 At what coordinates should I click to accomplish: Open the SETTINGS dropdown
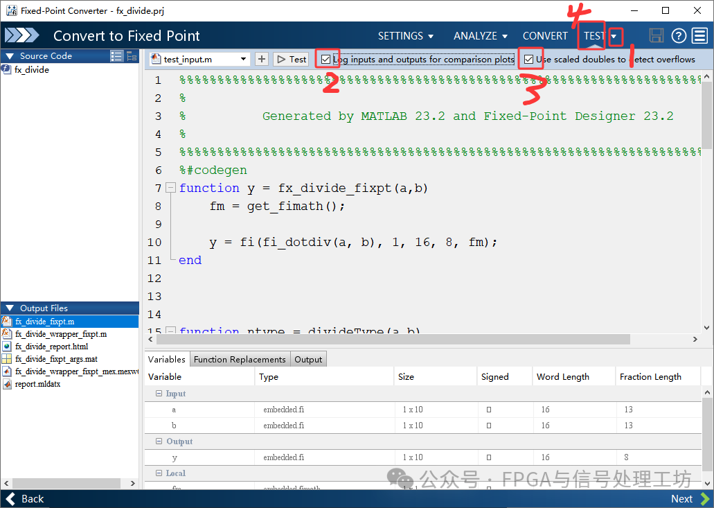click(405, 35)
